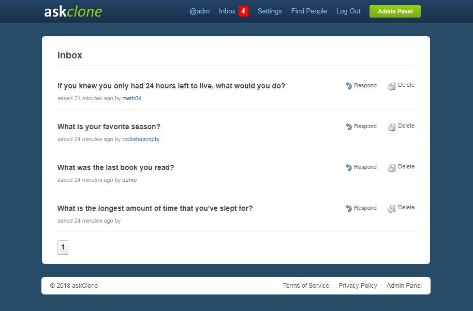Open the askclone logo home link
The width and height of the screenshot is (473, 311).
click(73, 11)
